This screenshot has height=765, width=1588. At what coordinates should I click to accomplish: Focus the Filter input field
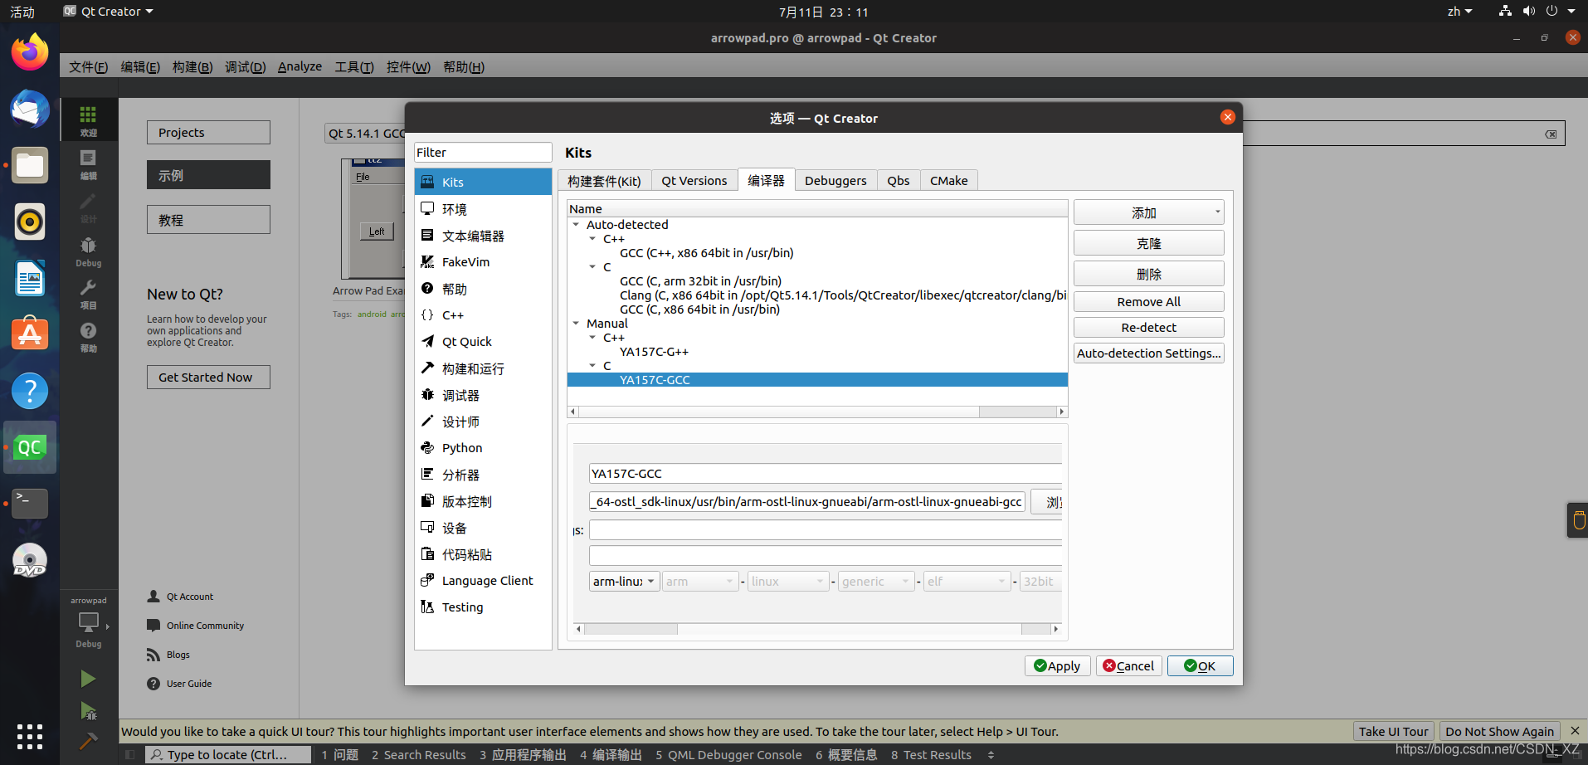[483, 153]
